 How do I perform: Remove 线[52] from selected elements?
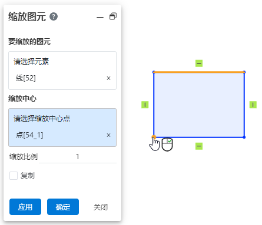[108, 78]
